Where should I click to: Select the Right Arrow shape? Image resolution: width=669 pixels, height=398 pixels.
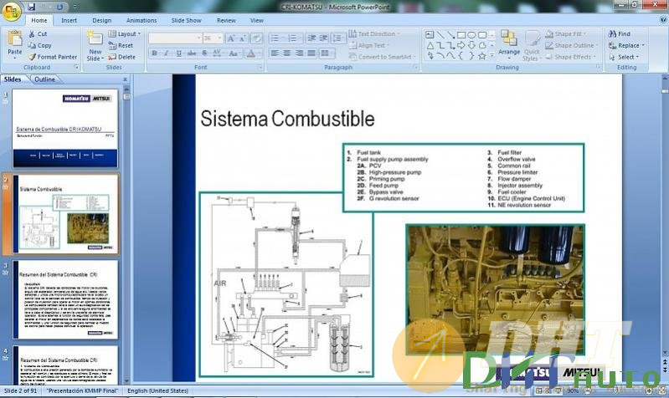461,45
